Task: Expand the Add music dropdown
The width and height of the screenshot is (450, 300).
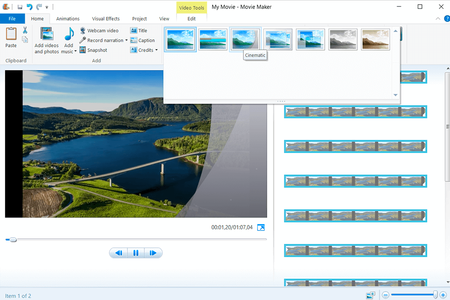Action: pyautogui.click(x=75, y=52)
